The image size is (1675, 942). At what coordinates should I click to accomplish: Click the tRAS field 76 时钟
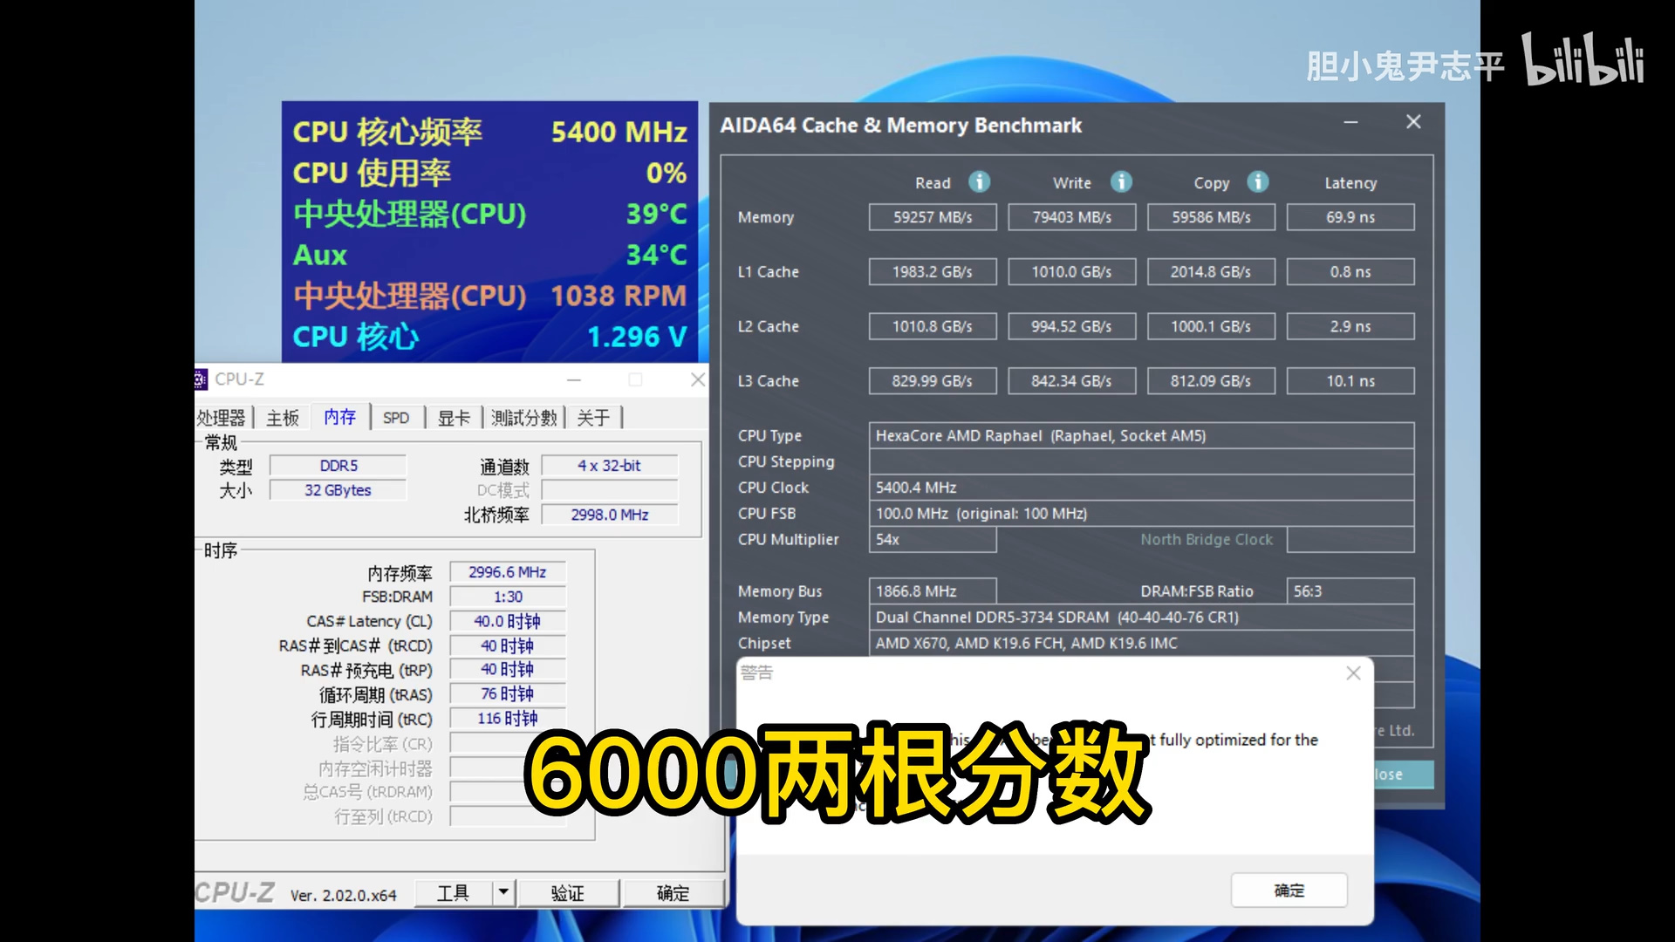point(508,693)
